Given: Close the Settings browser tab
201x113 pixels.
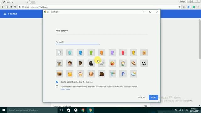Looking at the screenshot, I should tap(28, 2).
